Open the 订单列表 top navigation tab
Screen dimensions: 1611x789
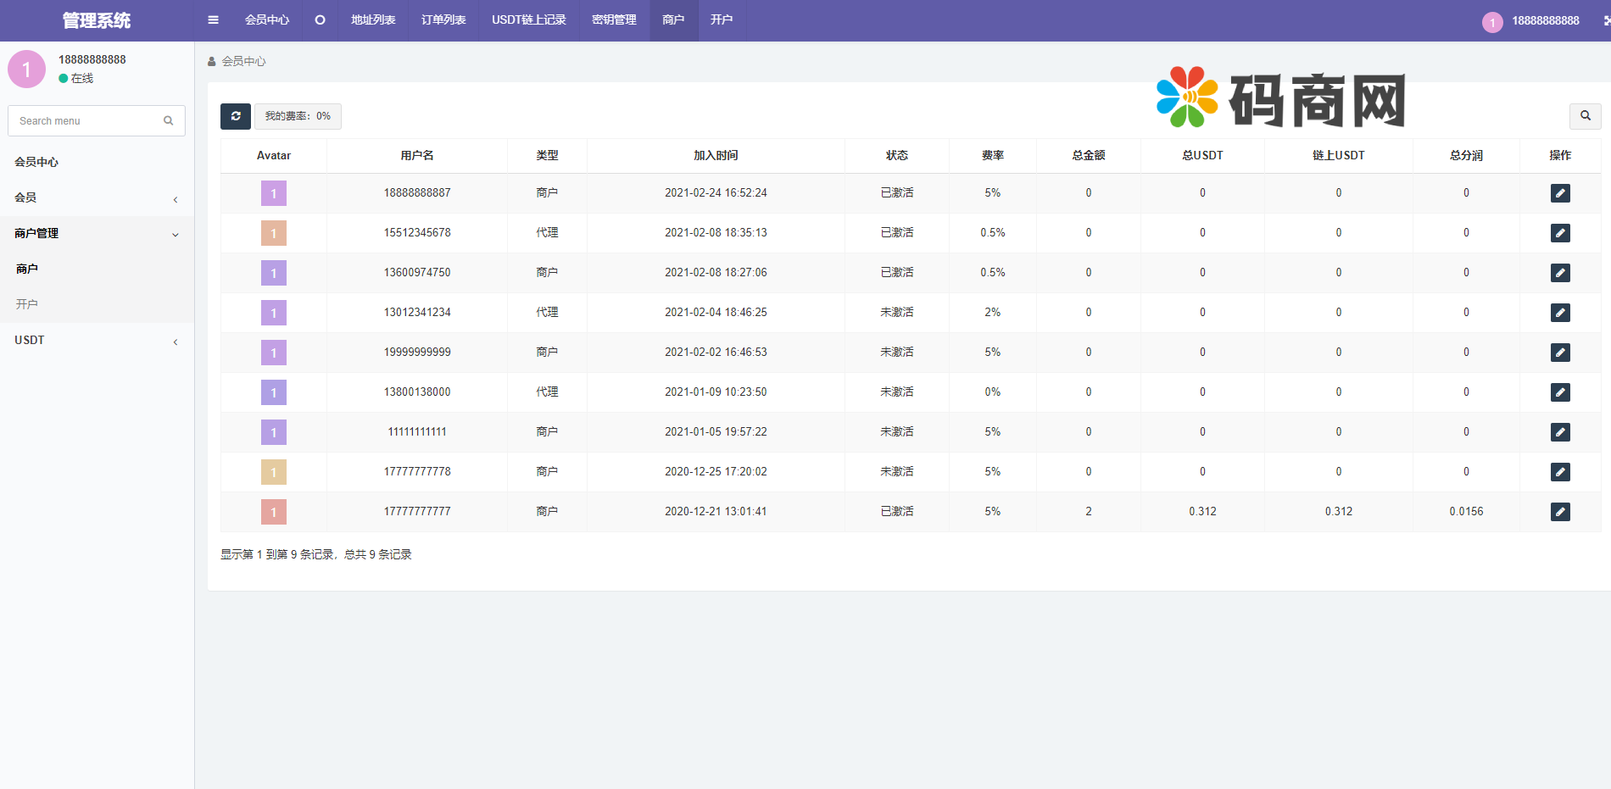coord(443,20)
